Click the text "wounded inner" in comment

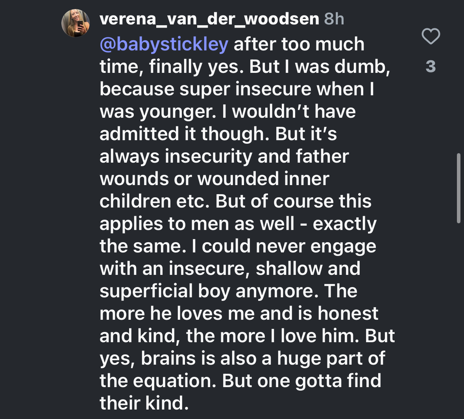click(263, 179)
